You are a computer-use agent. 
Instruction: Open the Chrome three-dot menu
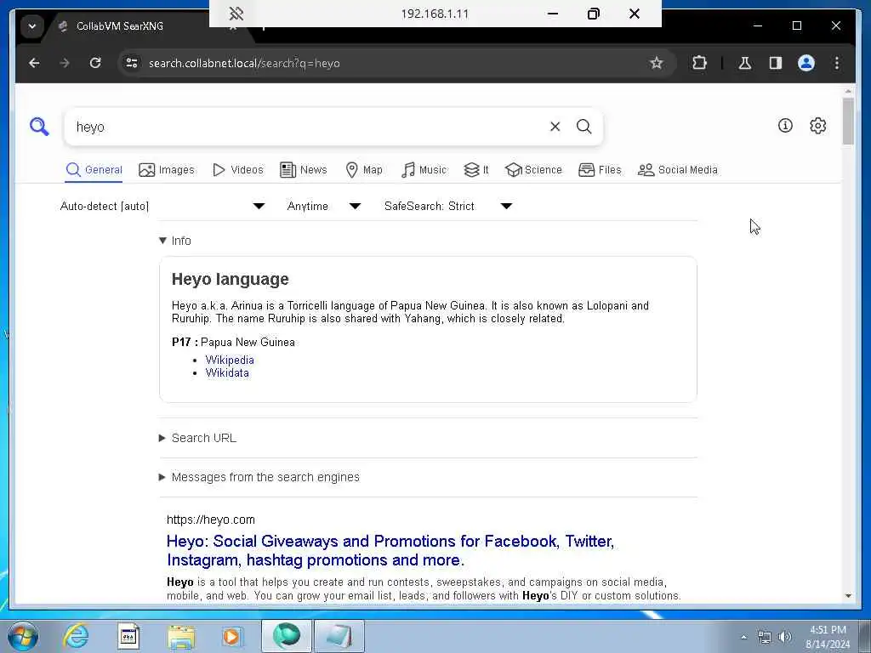(x=837, y=63)
